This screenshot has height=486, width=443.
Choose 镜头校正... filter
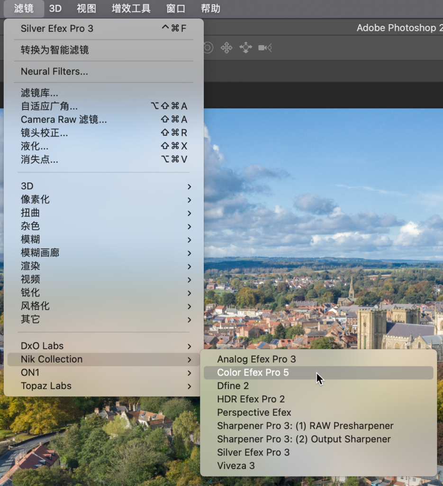104,133
